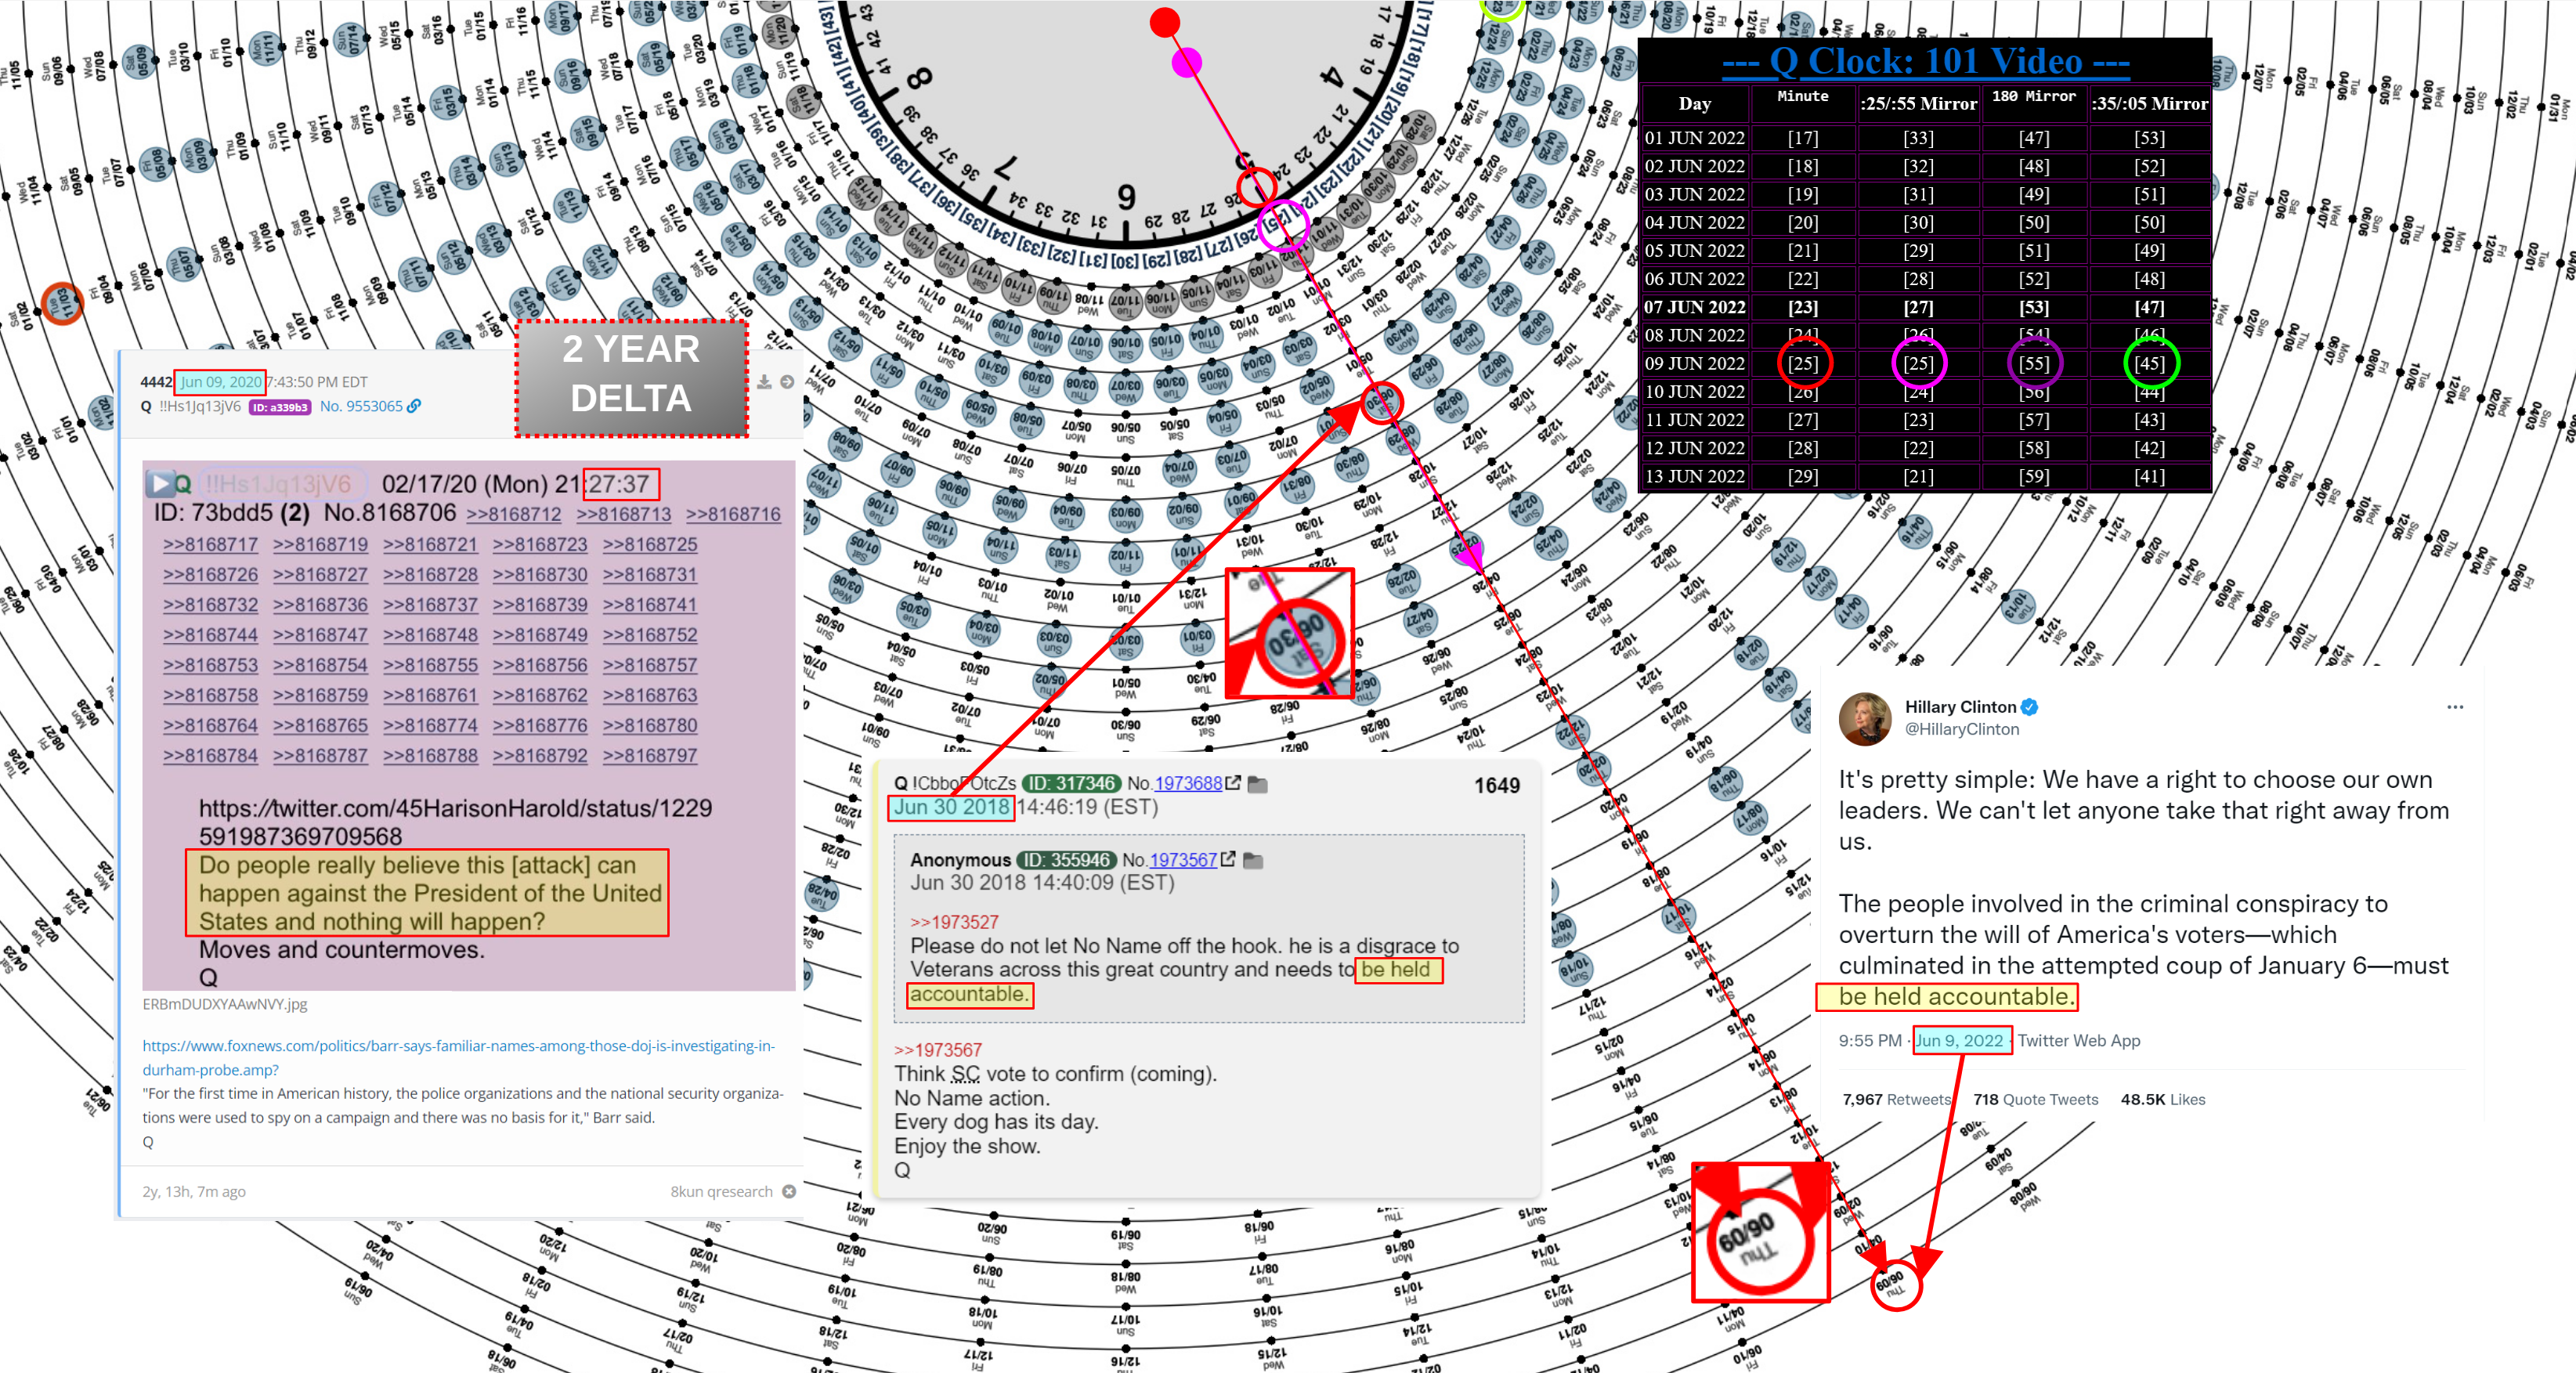Open the foxnews.com Barr Durham probe link
The image size is (2576, 1373).
[x=458, y=1057]
